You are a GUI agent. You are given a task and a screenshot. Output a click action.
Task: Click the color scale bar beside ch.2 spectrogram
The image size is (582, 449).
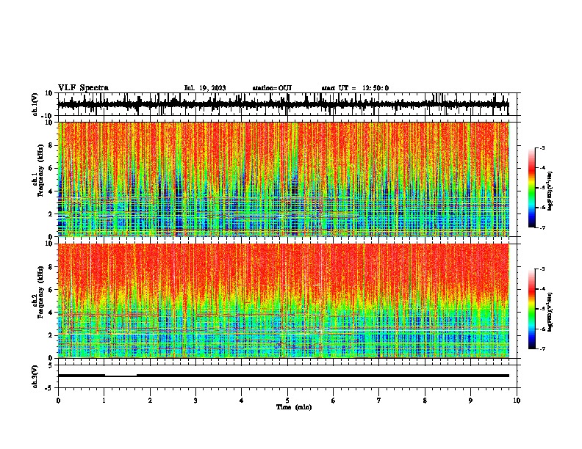pyautogui.click(x=532, y=309)
